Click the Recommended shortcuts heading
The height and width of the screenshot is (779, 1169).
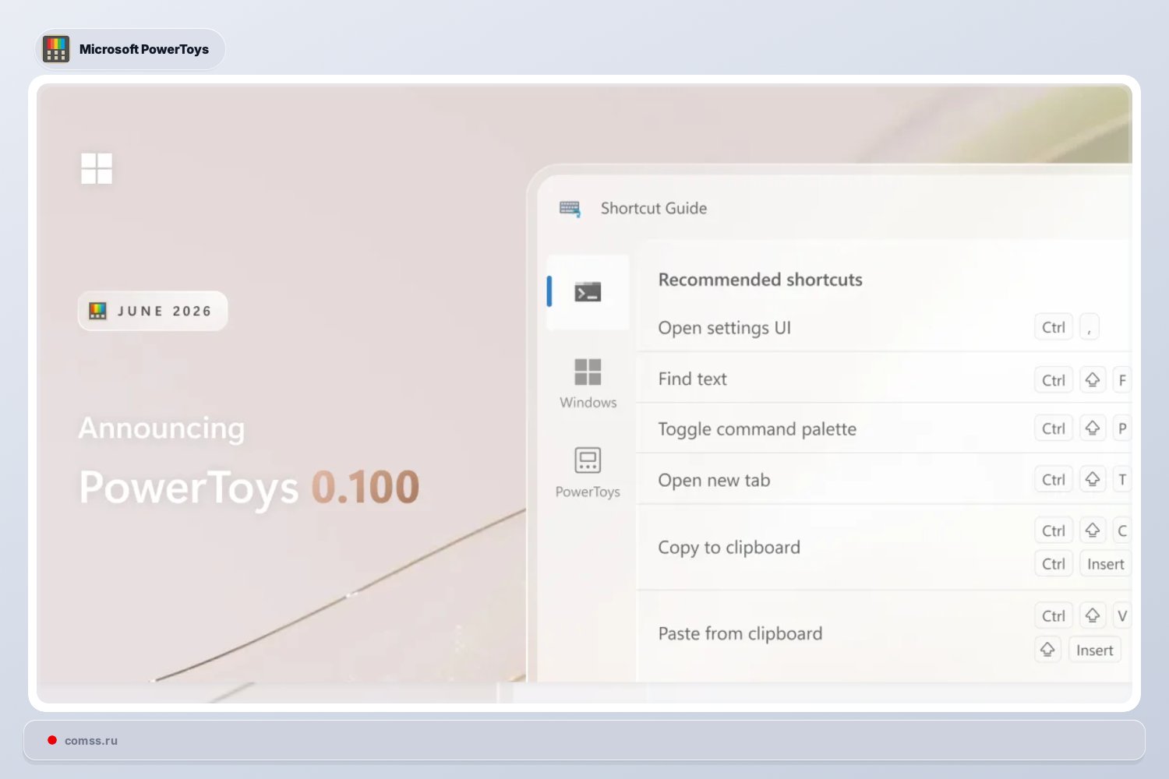tap(760, 280)
